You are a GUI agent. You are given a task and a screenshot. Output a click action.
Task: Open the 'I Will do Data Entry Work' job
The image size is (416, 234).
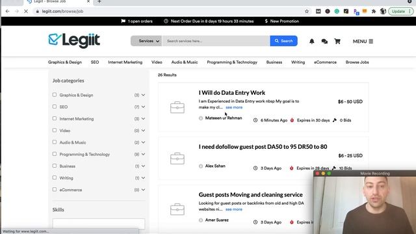[232, 92]
